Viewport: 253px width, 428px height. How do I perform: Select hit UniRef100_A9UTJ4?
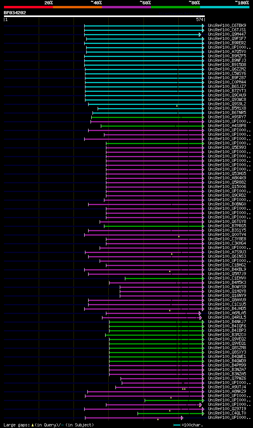227,387
